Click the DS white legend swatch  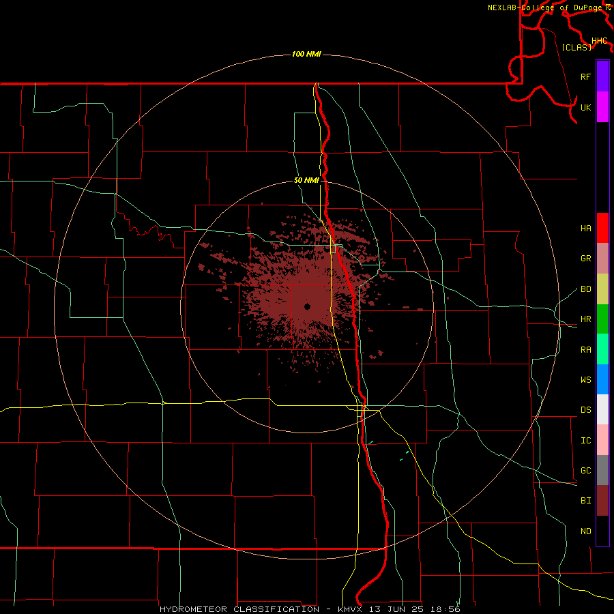click(x=602, y=409)
